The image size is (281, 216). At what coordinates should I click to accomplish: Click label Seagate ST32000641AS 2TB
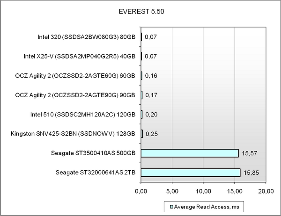96,173
